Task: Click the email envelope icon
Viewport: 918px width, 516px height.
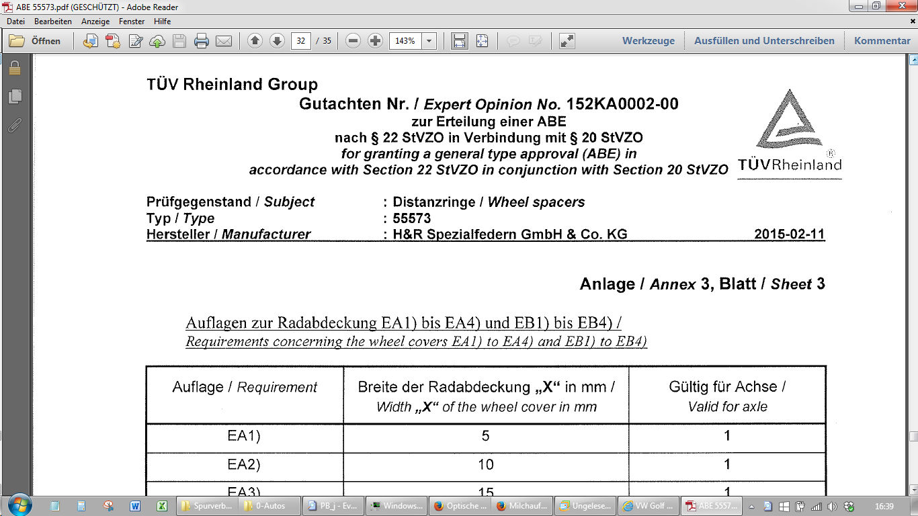Action: (223, 41)
